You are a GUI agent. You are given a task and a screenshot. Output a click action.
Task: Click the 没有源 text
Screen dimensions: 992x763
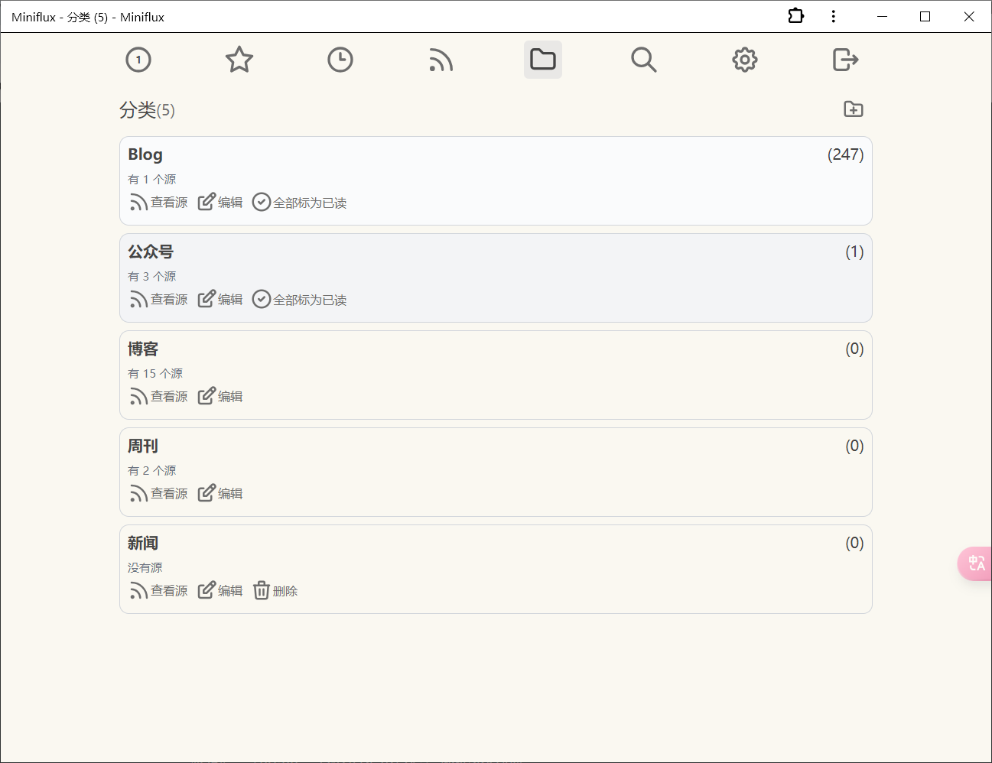(x=145, y=567)
